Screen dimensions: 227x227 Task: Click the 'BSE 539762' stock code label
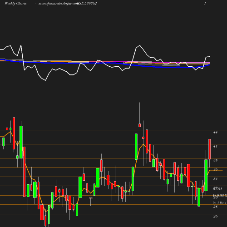(87, 4)
